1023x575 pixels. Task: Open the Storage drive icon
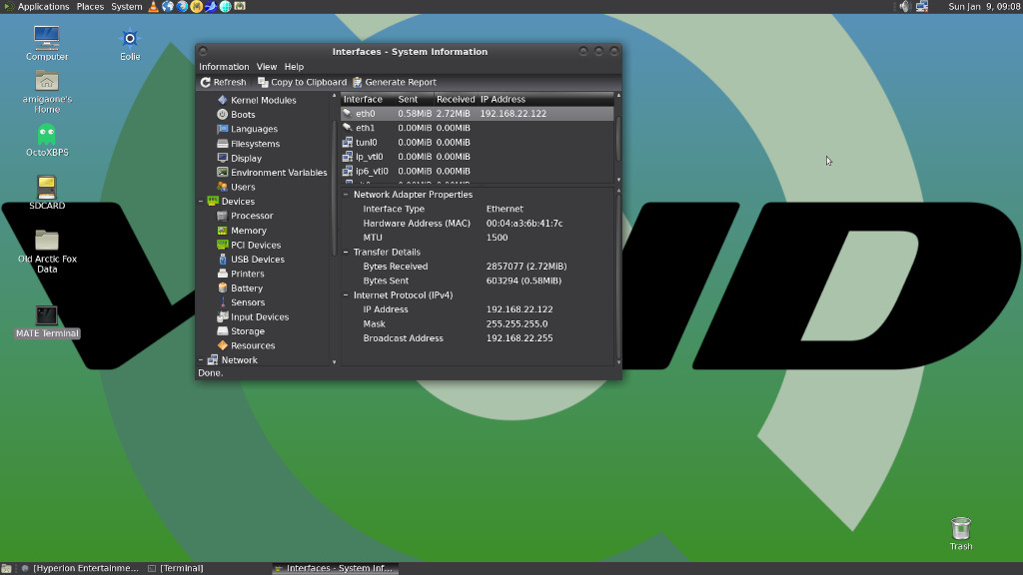(x=223, y=330)
